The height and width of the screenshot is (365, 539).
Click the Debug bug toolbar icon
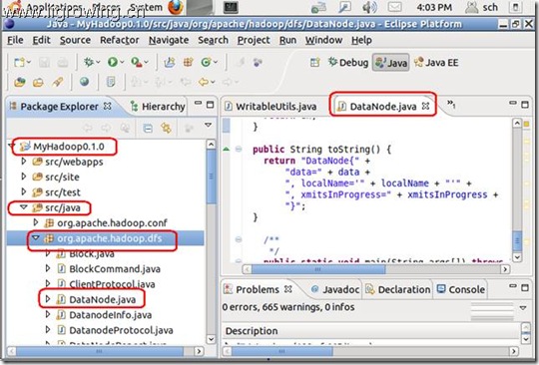[x=89, y=62]
